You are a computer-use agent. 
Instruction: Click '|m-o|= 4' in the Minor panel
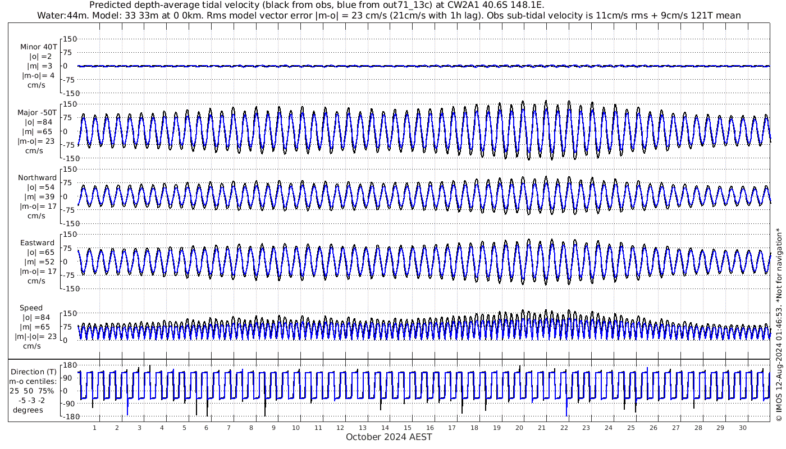point(38,76)
